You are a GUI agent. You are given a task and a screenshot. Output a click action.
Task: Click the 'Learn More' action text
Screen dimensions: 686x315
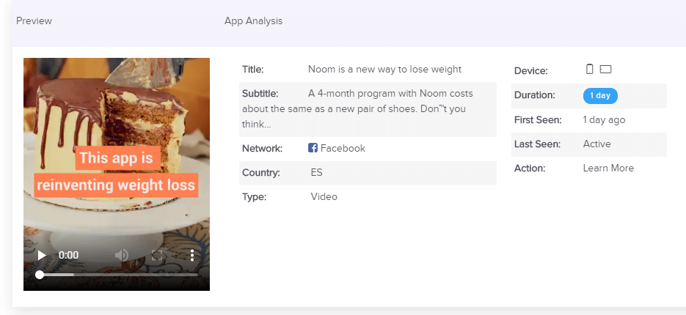[608, 168]
